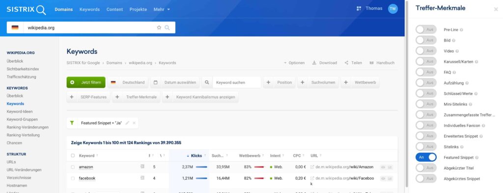Expand the Wettbewerb filter

pyautogui.click(x=360, y=82)
